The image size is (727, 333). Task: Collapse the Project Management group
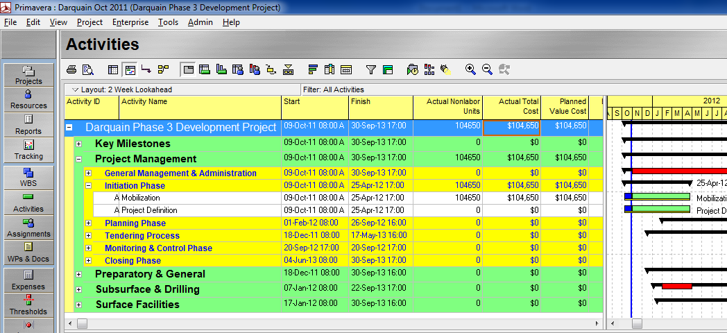(79, 159)
